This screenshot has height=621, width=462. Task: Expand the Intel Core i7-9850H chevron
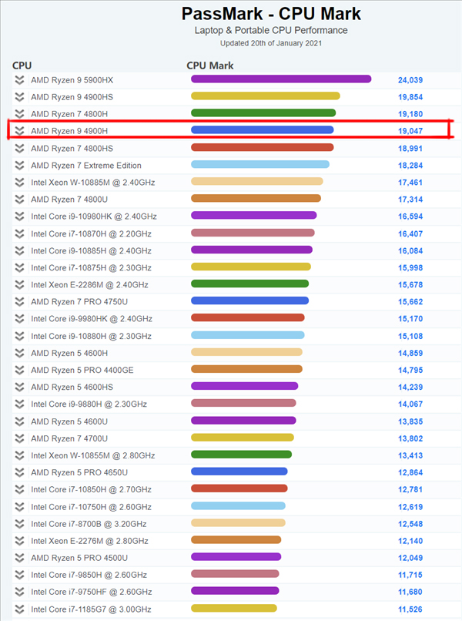coord(19,575)
